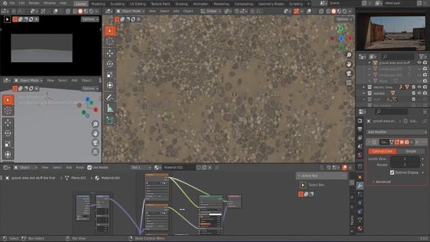This screenshot has width=430, height=242.
Task: Open Options dropdown in main viewport
Action: click(343, 19)
